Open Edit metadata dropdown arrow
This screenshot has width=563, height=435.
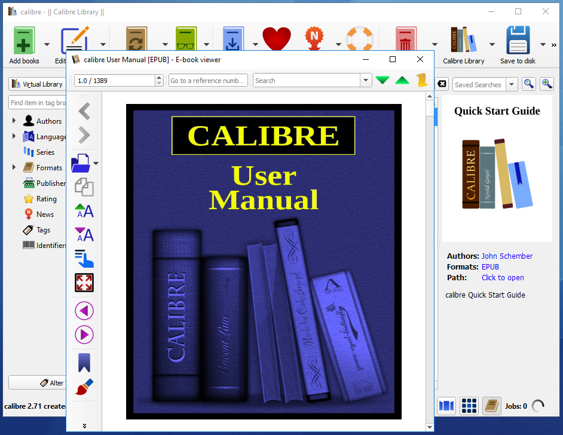[x=103, y=44]
